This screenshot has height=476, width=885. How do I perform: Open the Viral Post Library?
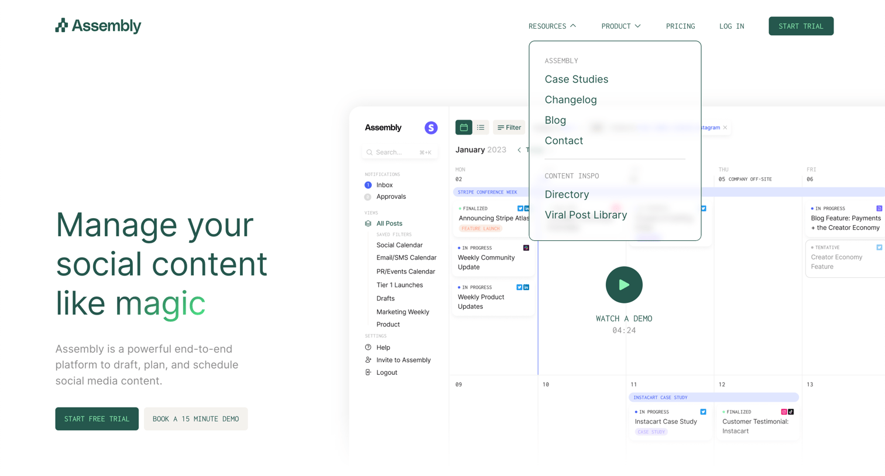coord(586,215)
